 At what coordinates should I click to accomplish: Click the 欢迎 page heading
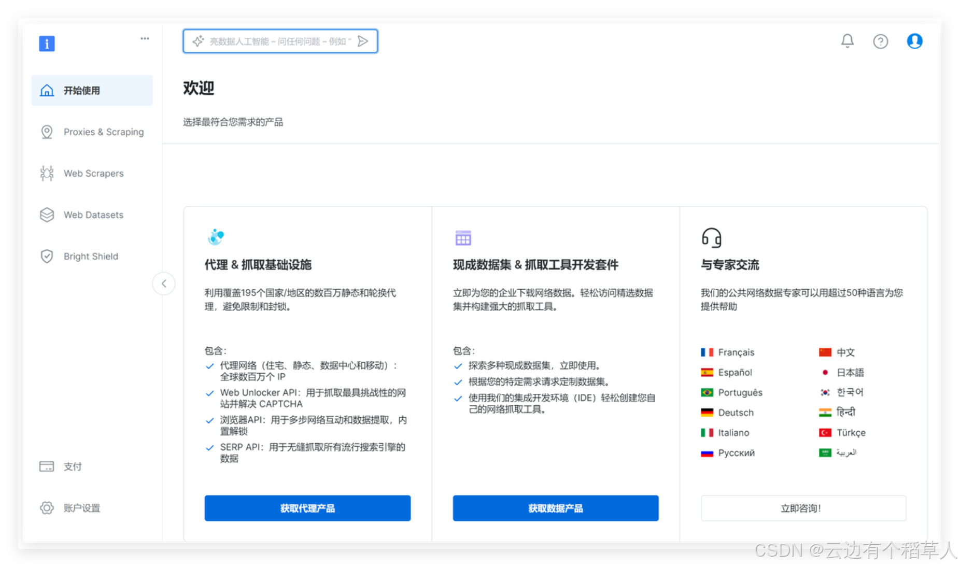(199, 88)
